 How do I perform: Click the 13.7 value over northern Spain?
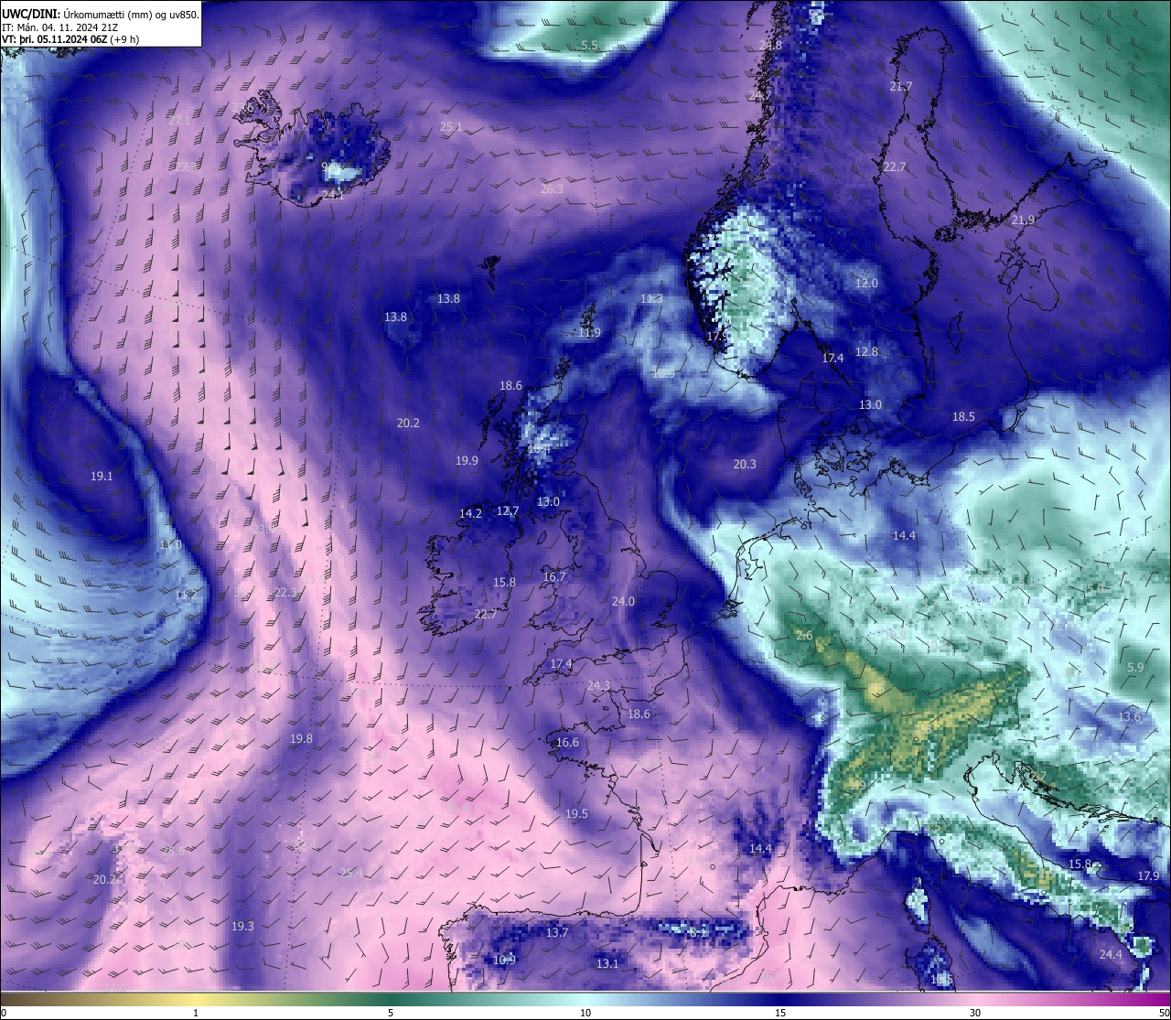(557, 933)
